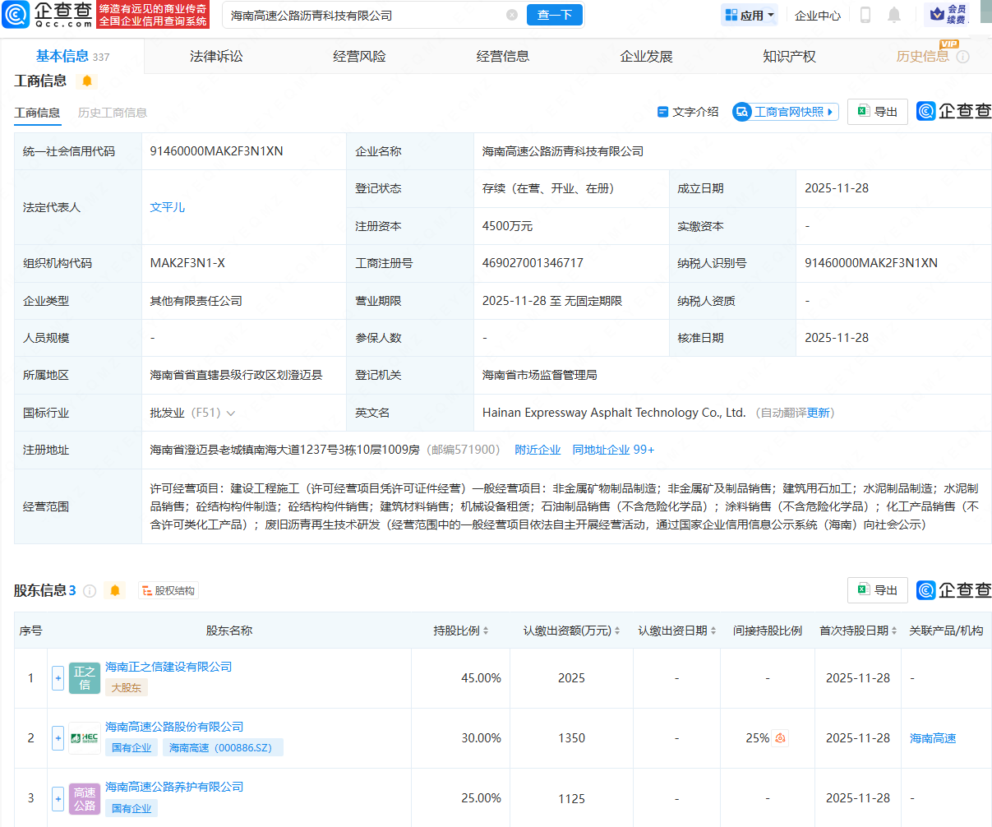
Task: Click the flame icon next to 25% indirect shareholding
Action: click(778, 738)
